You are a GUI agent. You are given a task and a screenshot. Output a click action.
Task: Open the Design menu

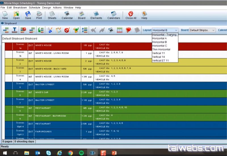(x=46, y=8)
